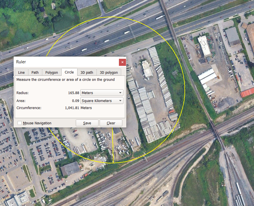
Task: Click the Ruler dialog title bar
Action: pyautogui.click(x=65, y=62)
